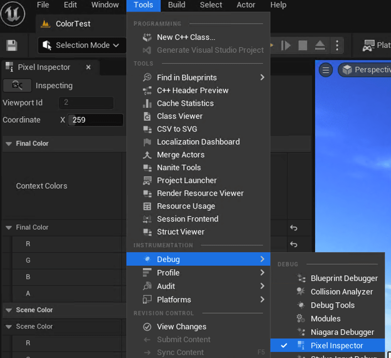The width and height of the screenshot is (391, 358).
Task: Collapse the Scene Color section
Action: (x=8, y=310)
